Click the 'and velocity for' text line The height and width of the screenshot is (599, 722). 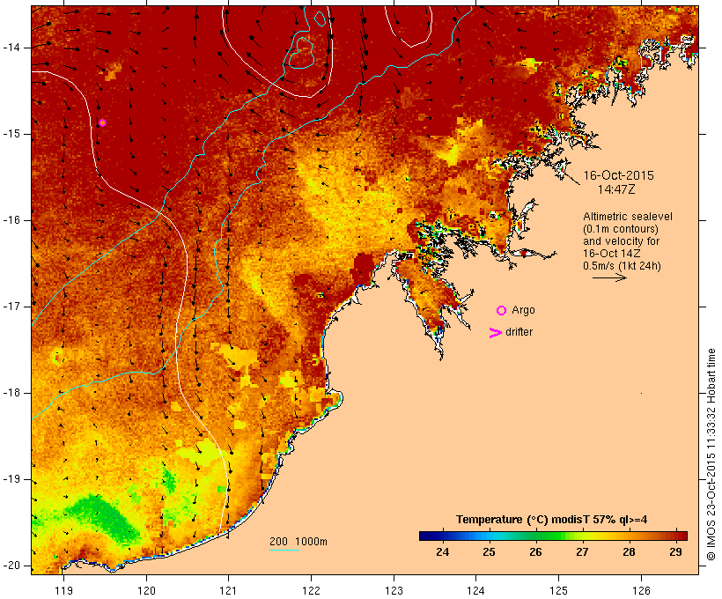tap(621, 241)
